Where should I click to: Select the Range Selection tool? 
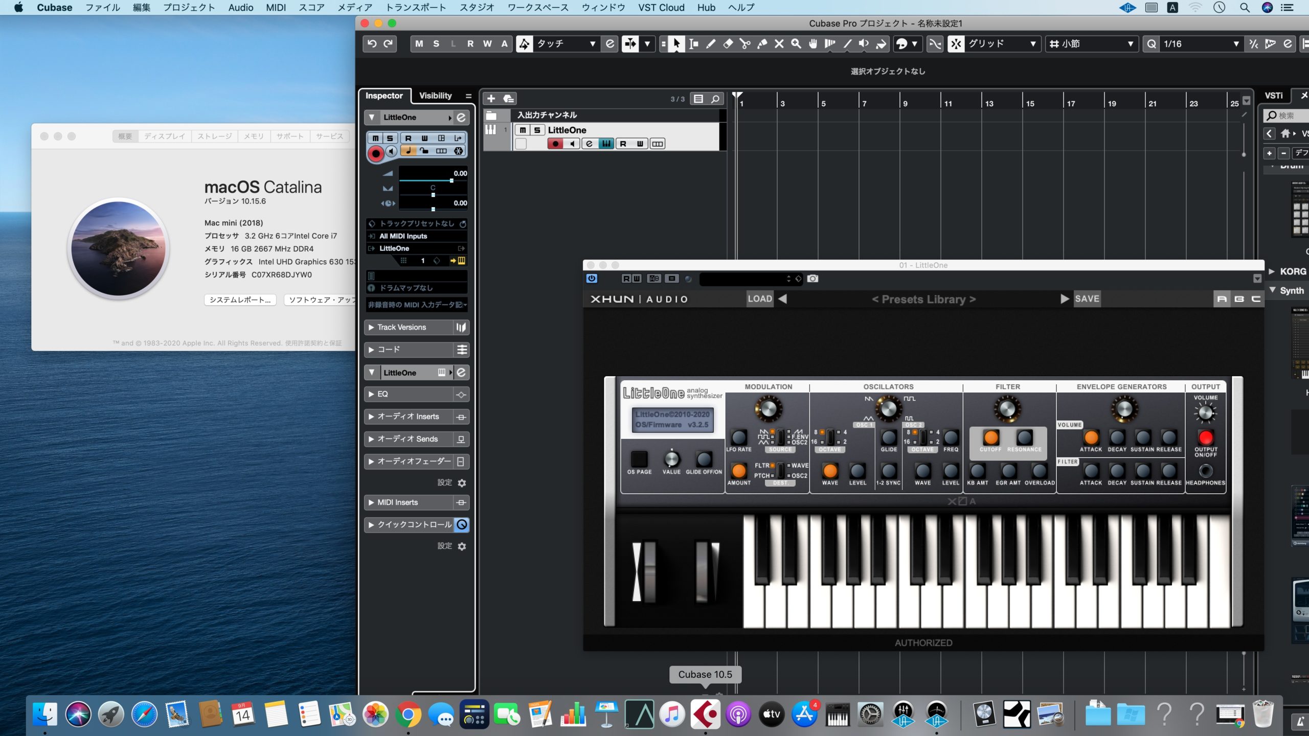(693, 44)
